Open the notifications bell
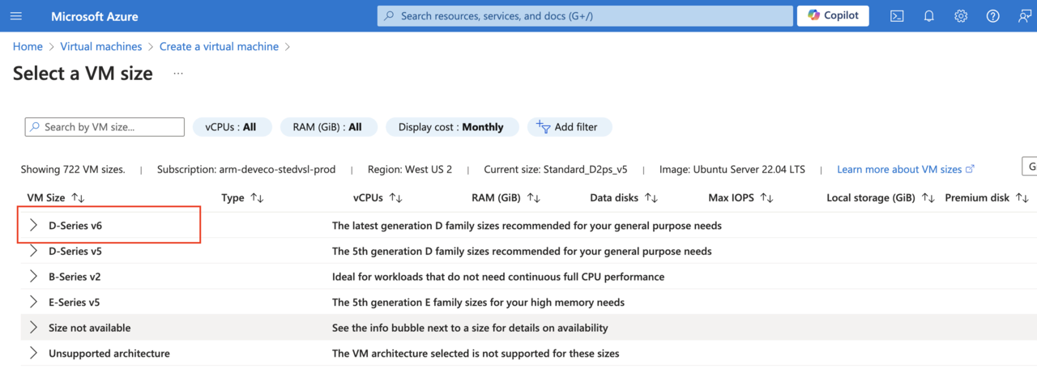Viewport: 1037px width, 377px height. (x=929, y=16)
